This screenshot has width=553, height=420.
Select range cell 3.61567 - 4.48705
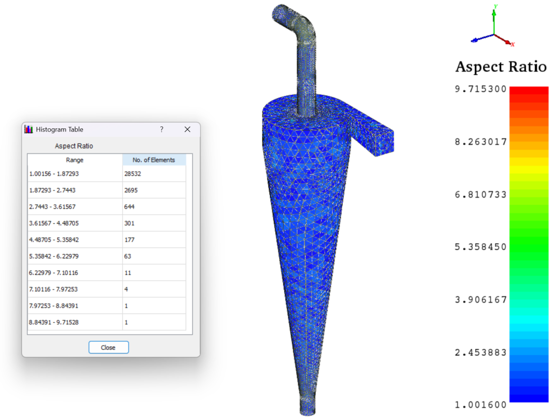pos(75,224)
